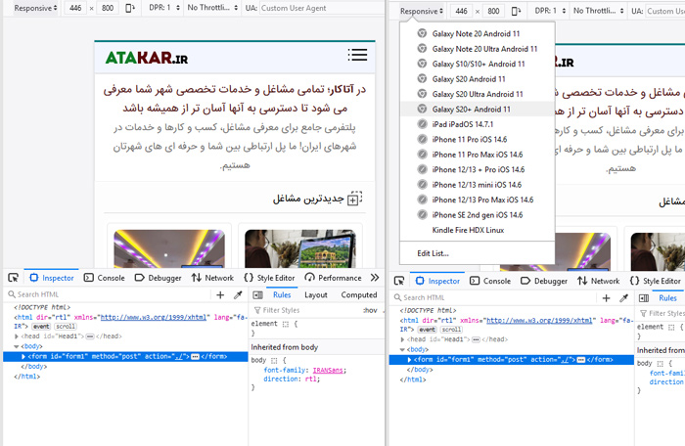Click scroll badge on html node, left devtools
Viewport: 685px width, 446px height.
[66, 327]
